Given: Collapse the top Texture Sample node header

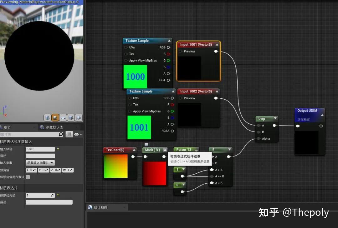Looking at the screenshot, I should pyautogui.click(x=169, y=40).
